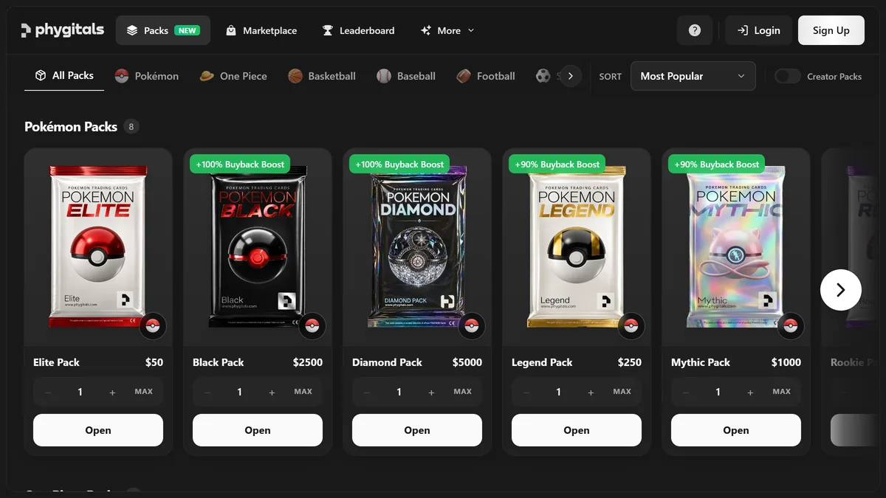This screenshot has height=498, width=886.
Task: Click the Mythic Pack quantity field
Action: 718,392
